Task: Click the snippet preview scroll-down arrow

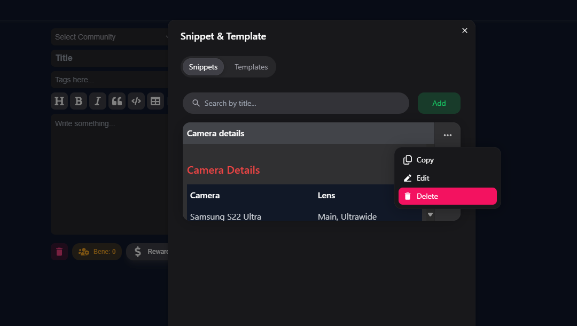Action: point(430,215)
